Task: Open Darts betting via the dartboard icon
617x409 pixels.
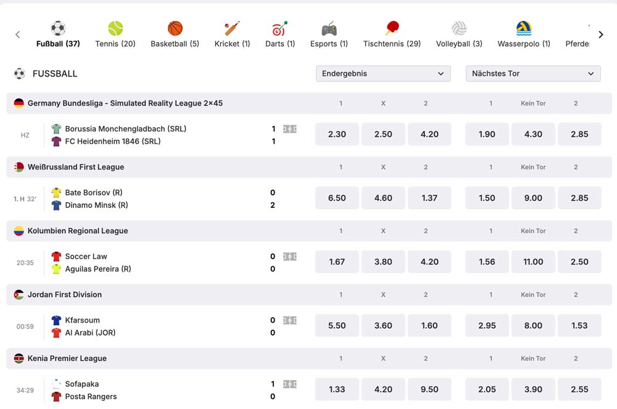Action: (x=280, y=28)
